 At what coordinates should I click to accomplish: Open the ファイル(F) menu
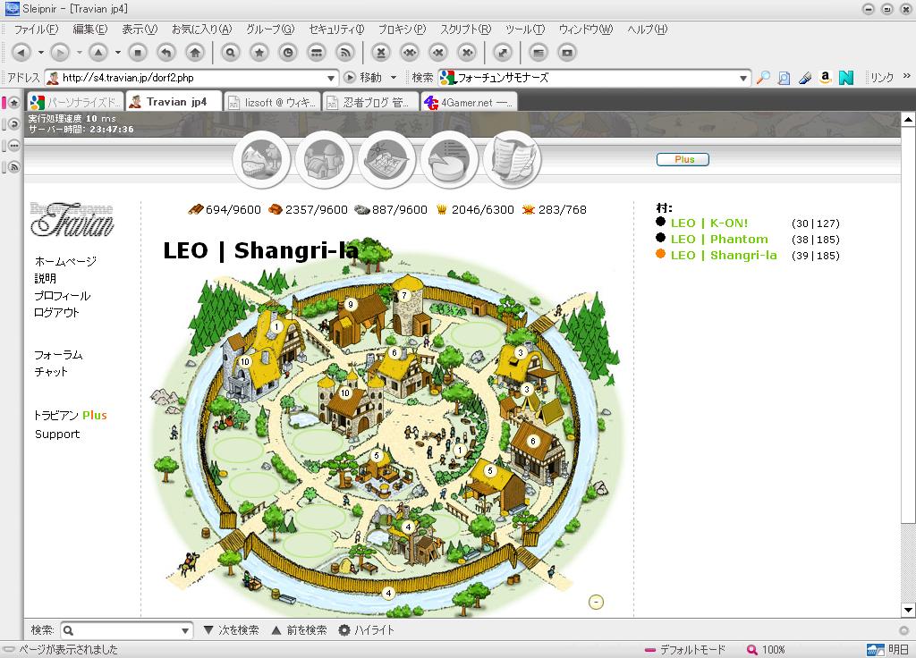click(36, 30)
